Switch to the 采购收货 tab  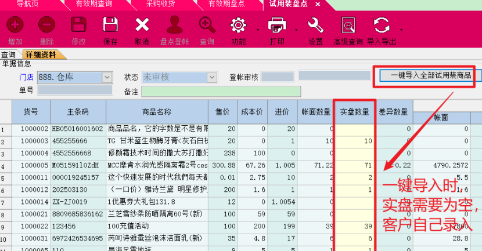click(160, 4)
